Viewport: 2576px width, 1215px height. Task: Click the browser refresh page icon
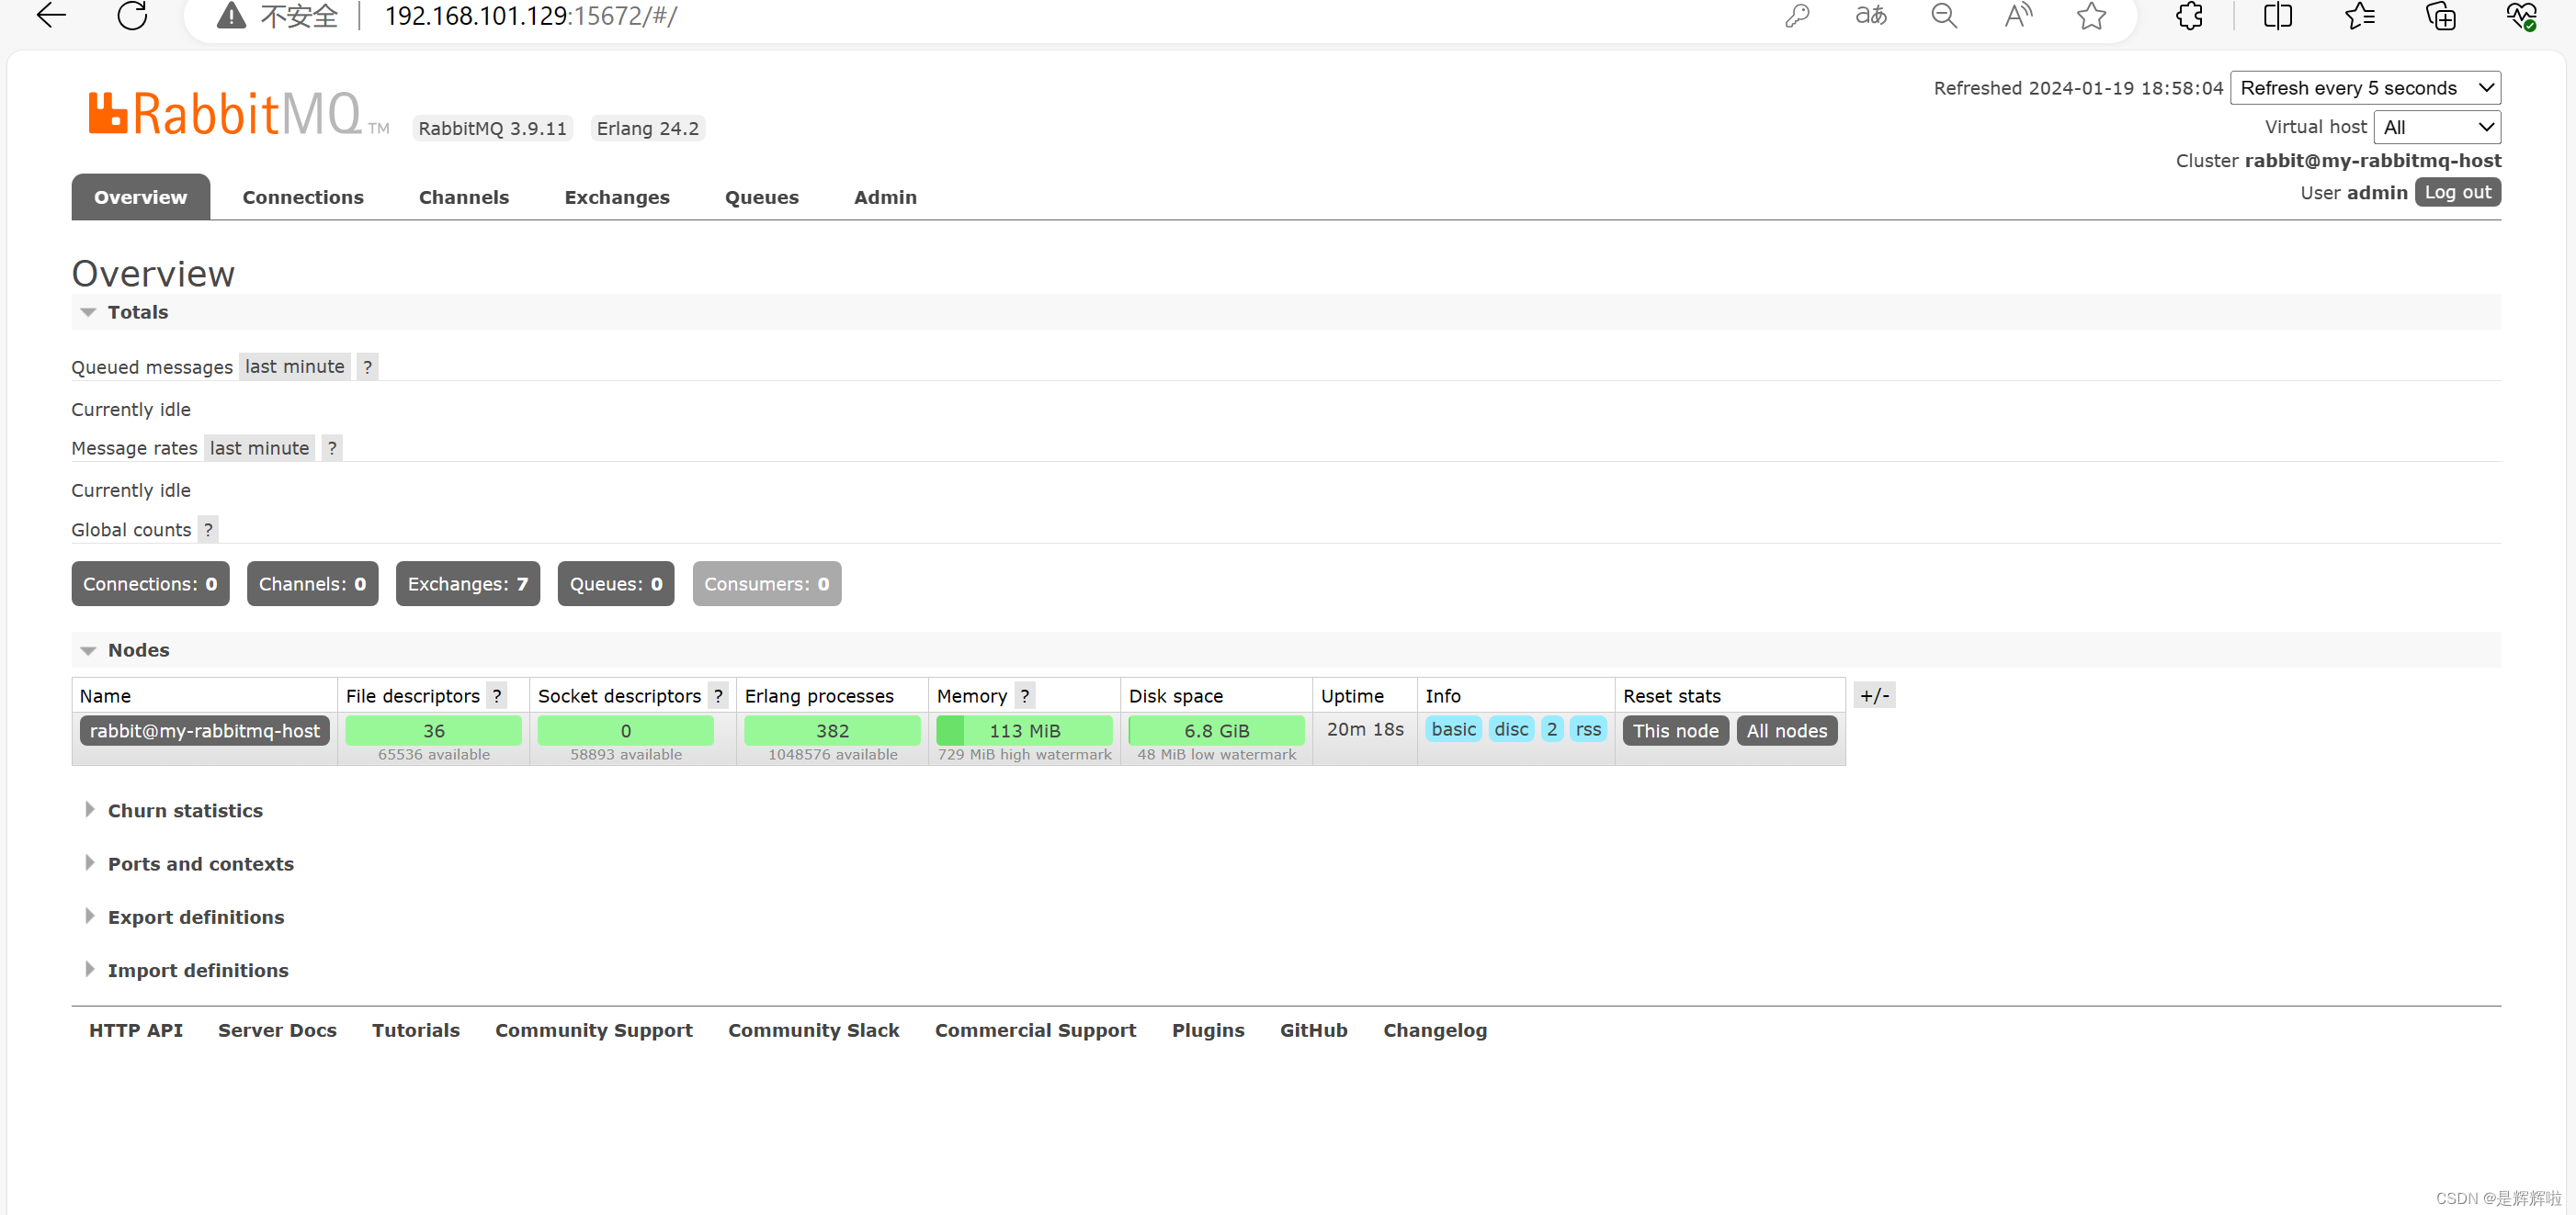pyautogui.click(x=132, y=15)
